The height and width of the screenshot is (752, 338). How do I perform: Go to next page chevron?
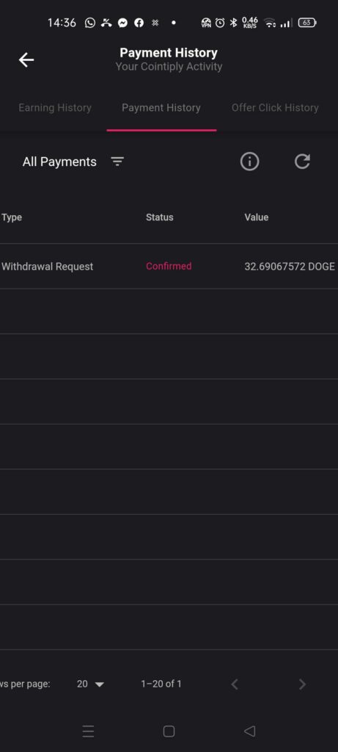coord(302,684)
